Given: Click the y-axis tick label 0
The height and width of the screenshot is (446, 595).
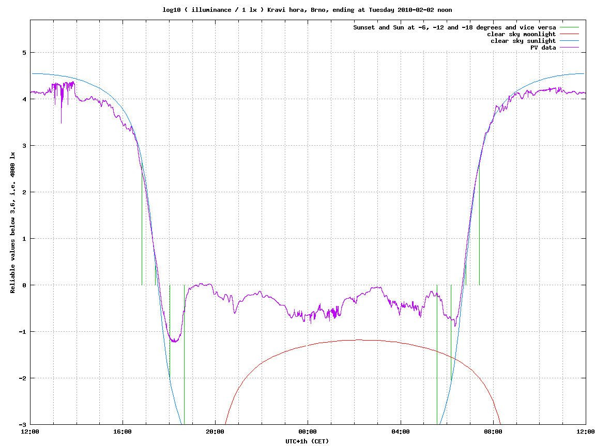Looking at the screenshot, I should (24, 285).
